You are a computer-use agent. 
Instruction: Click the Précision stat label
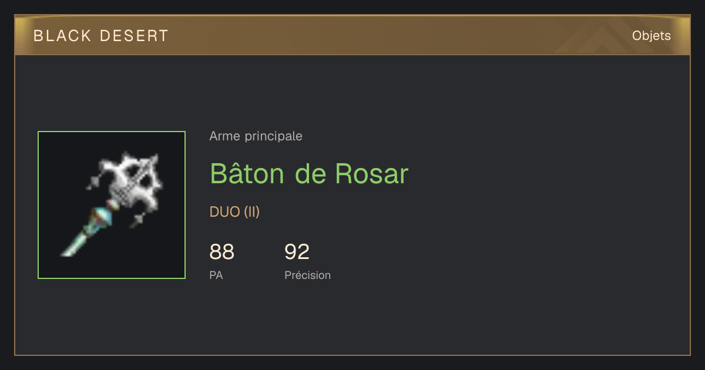pos(307,275)
